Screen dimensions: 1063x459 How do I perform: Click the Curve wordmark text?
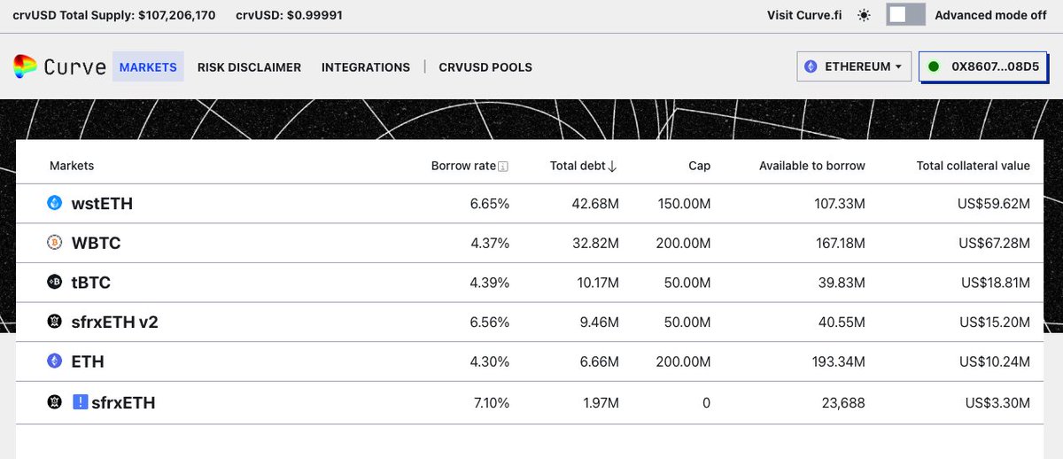(75, 66)
